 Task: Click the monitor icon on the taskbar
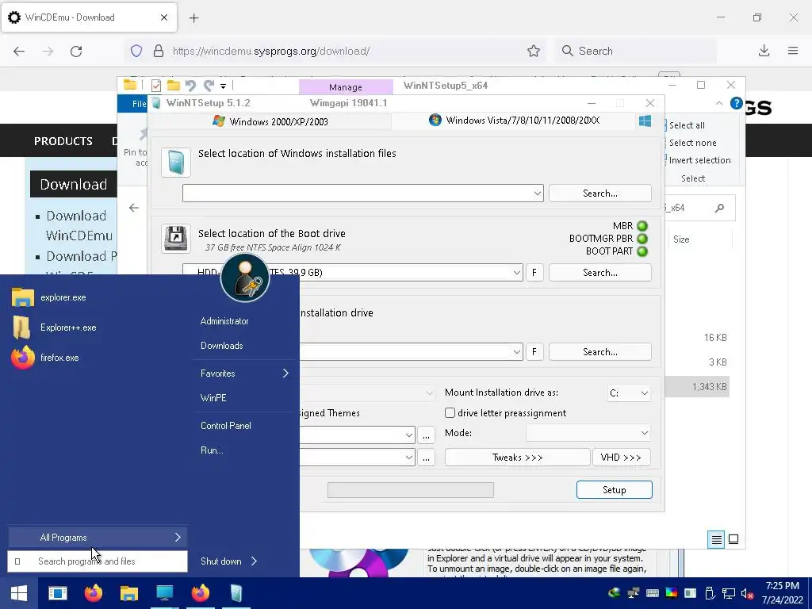pyautogui.click(x=165, y=593)
